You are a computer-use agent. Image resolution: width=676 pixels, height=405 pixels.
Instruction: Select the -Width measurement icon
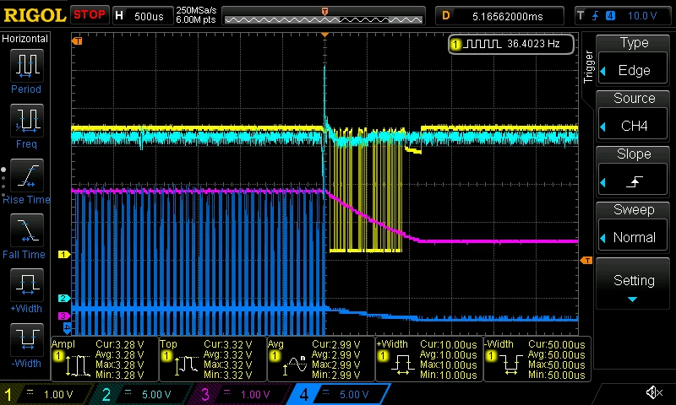tap(27, 340)
